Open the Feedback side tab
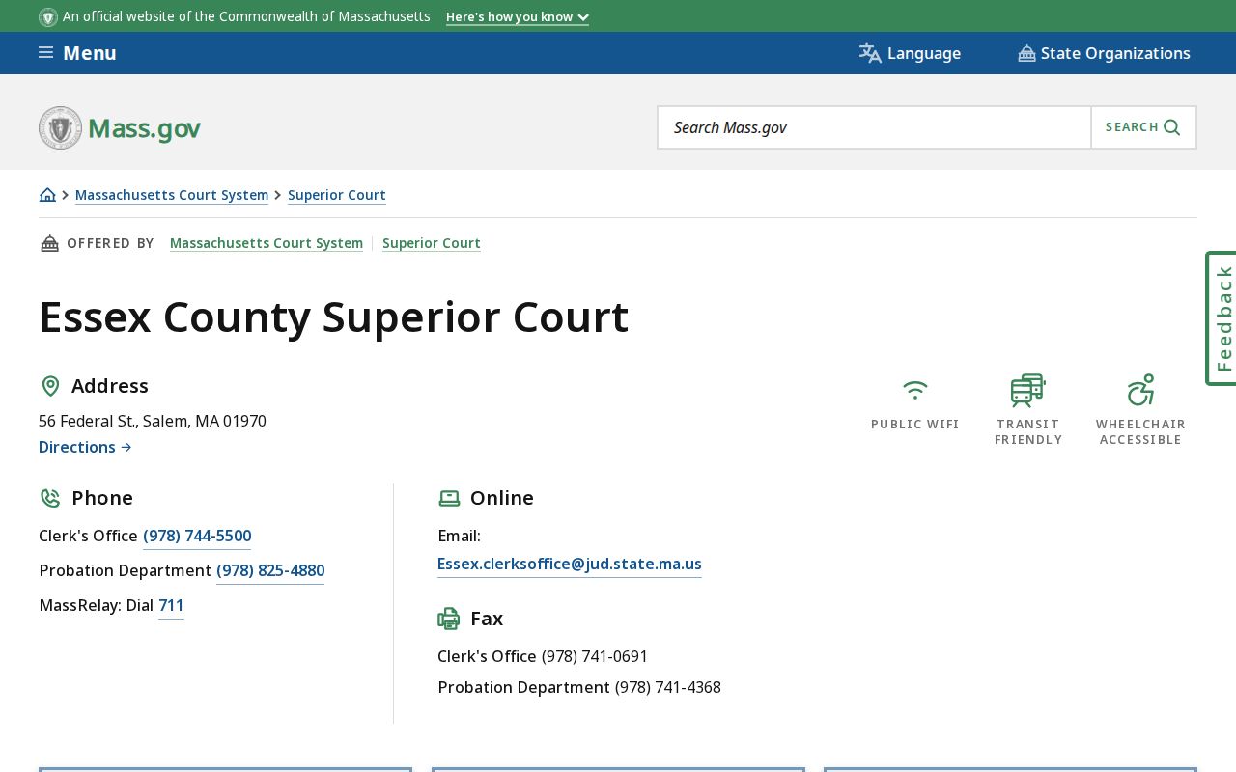The height and width of the screenshot is (772, 1236). coord(1222,318)
